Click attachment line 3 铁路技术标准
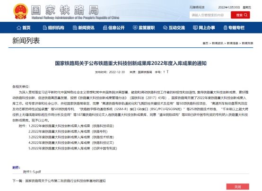This screenshot has height=191, width=262. [71, 137]
